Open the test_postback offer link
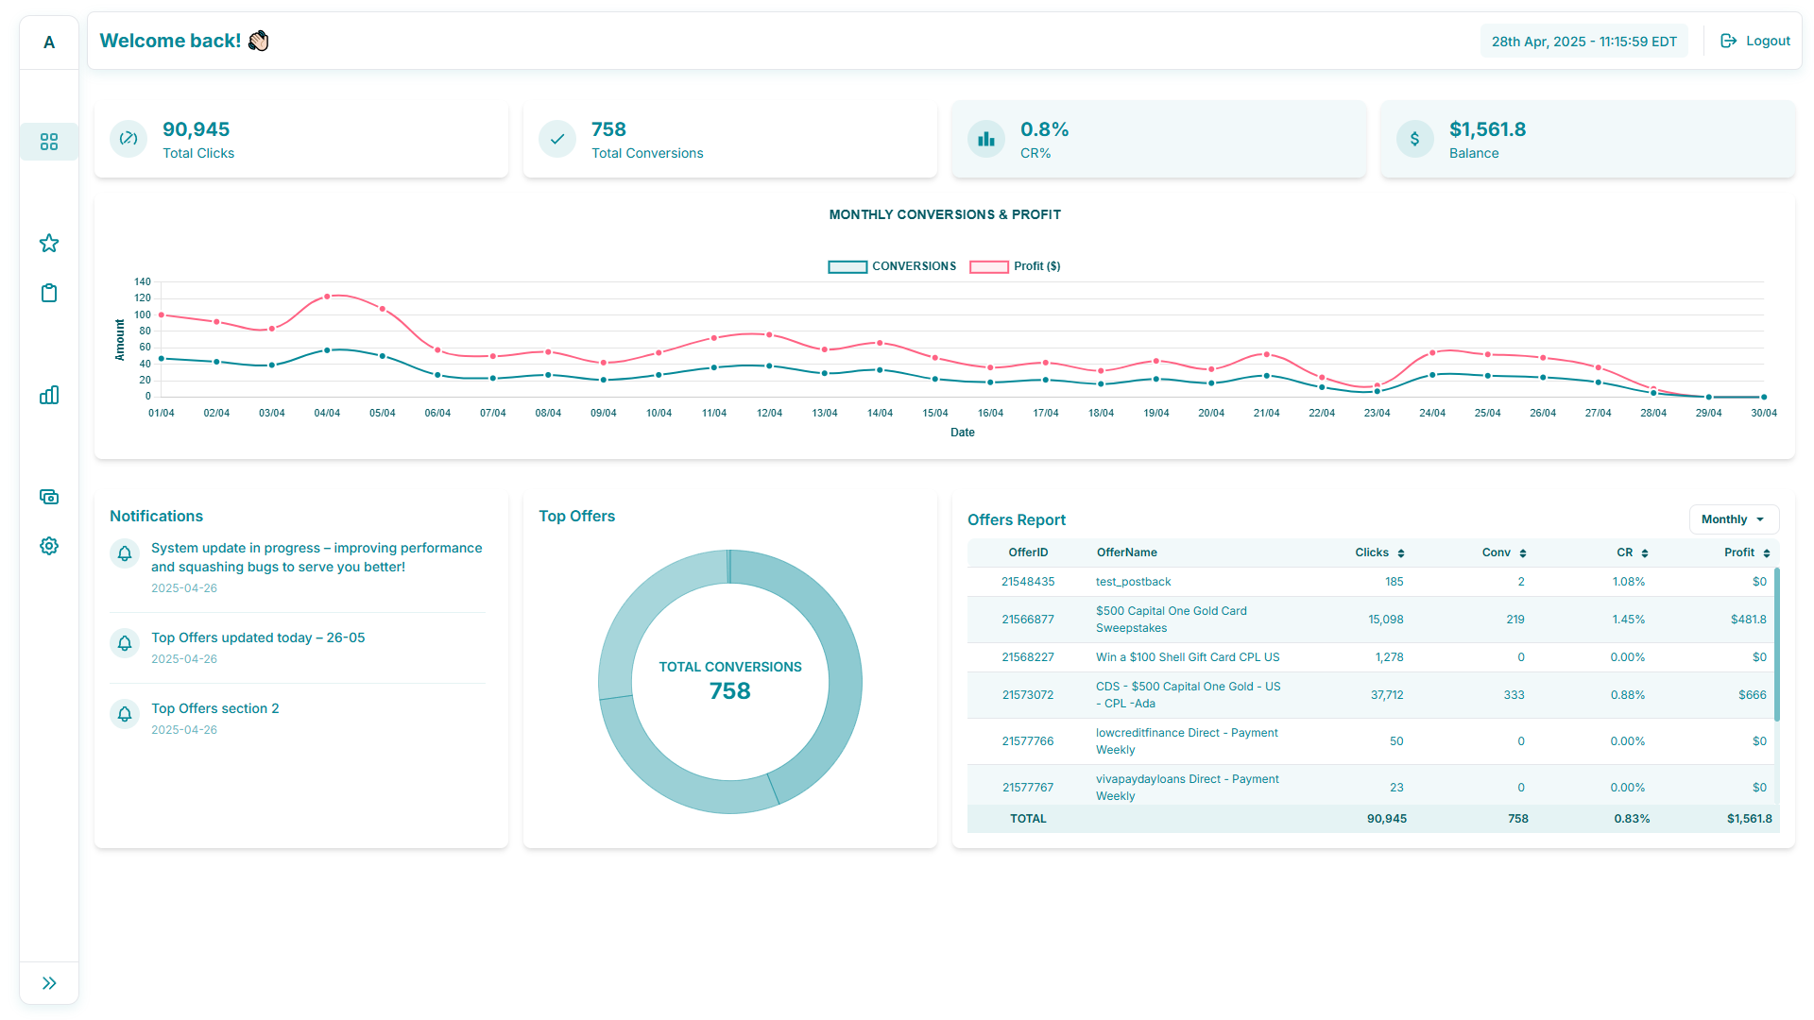This screenshot has height=1020, width=1814. click(x=1133, y=581)
